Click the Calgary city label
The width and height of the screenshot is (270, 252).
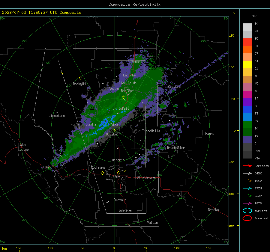[117, 176]
